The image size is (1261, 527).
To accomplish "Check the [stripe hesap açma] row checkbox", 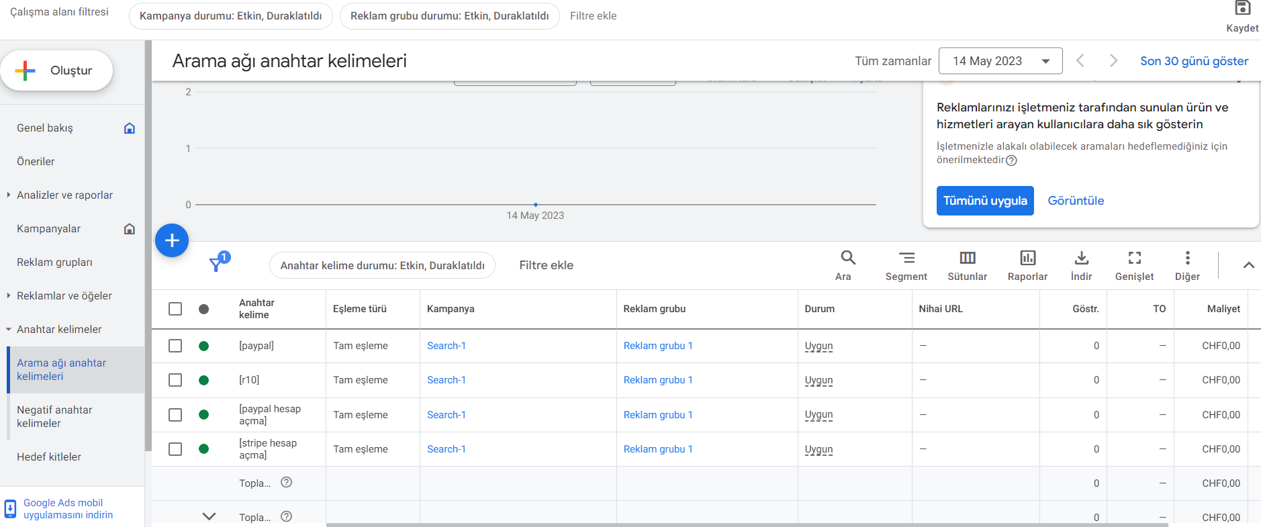I will point(175,449).
